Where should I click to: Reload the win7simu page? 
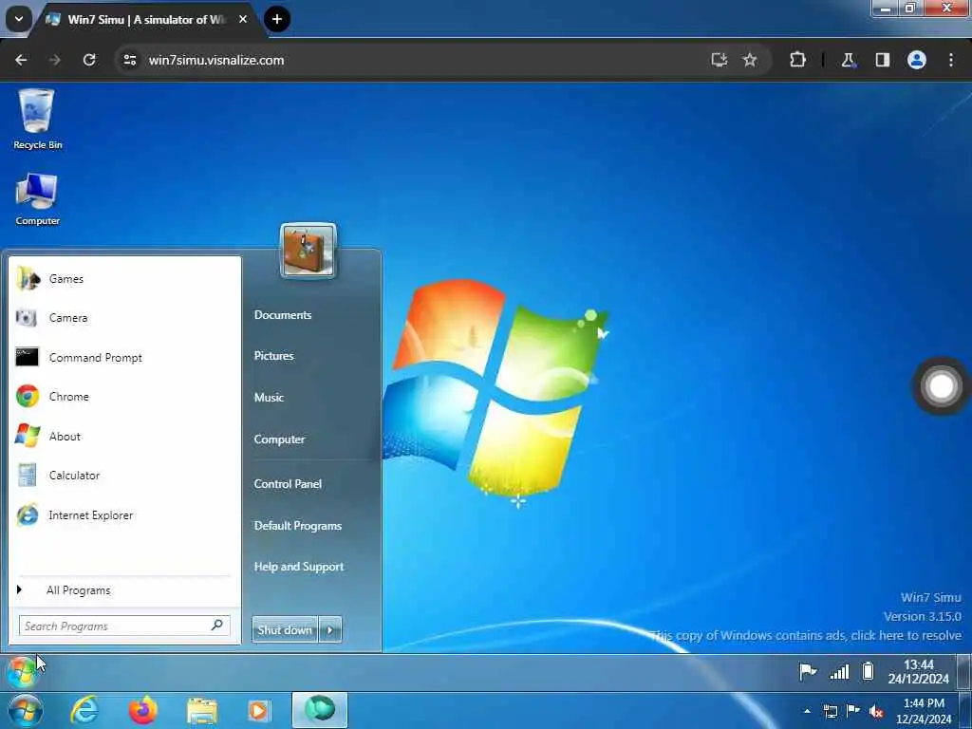(x=89, y=60)
